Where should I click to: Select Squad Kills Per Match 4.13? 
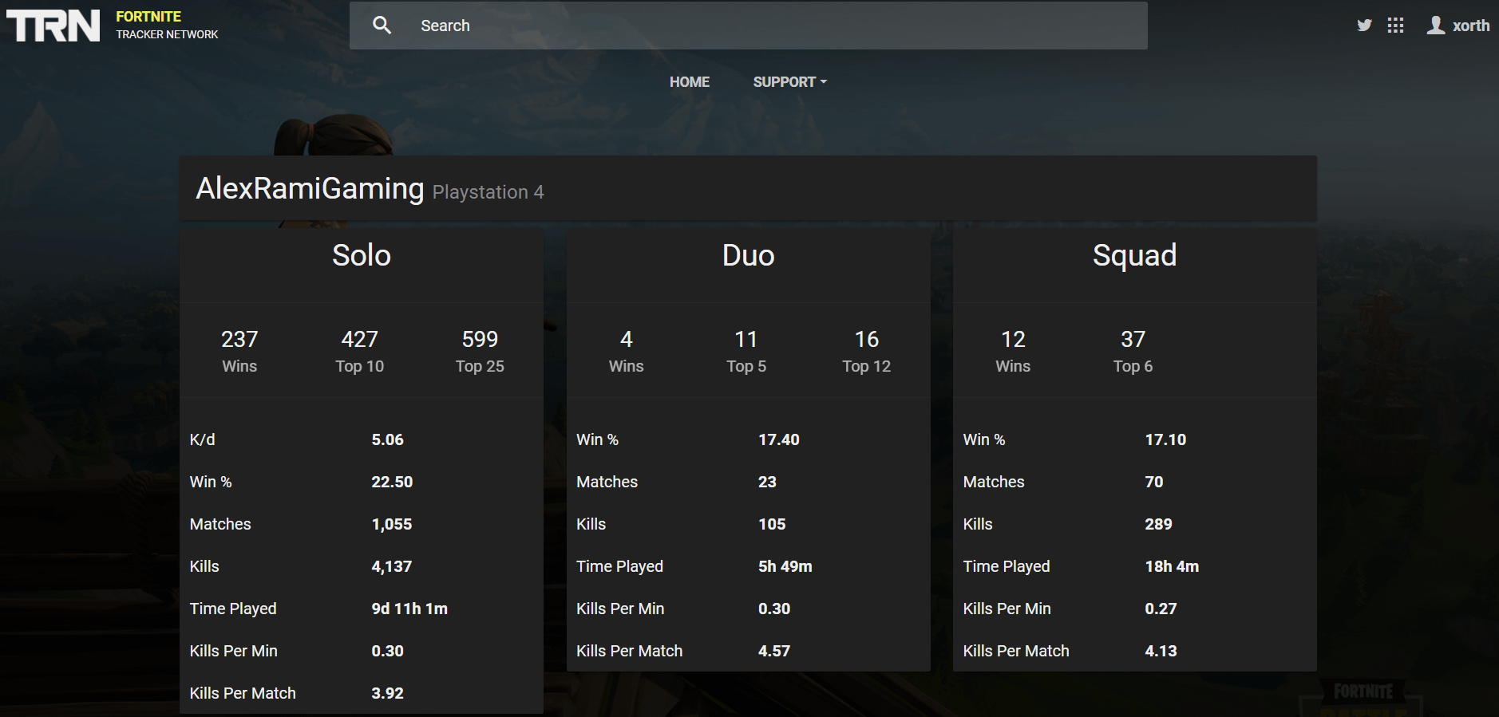(x=1161, y=651)
